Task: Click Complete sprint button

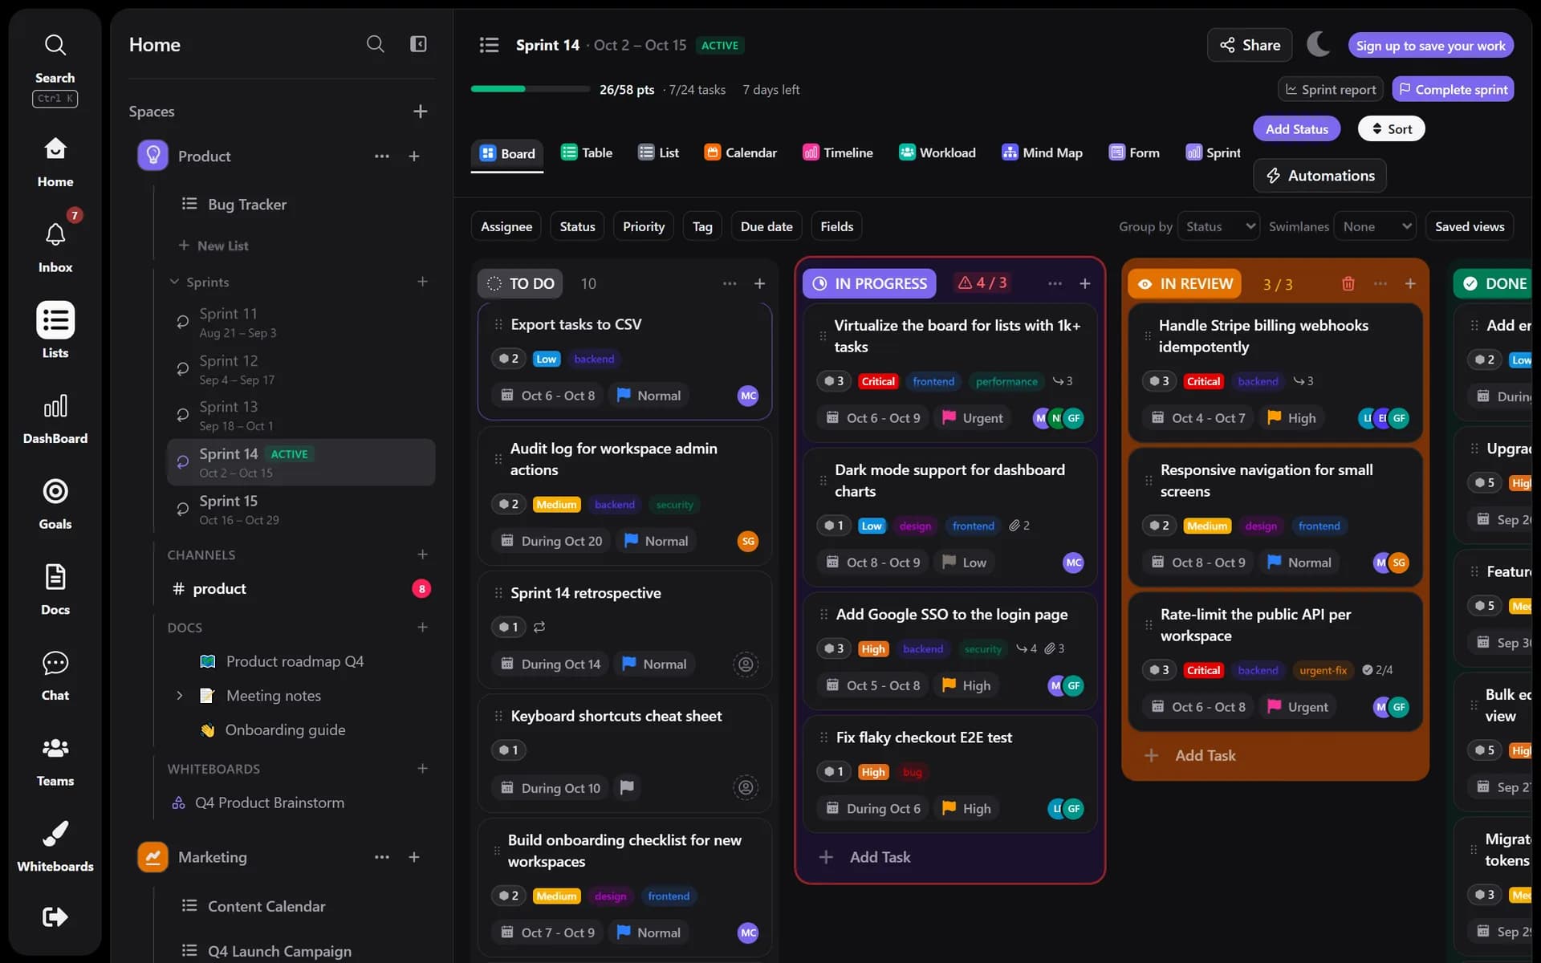Action: [x=1453, y=89]
